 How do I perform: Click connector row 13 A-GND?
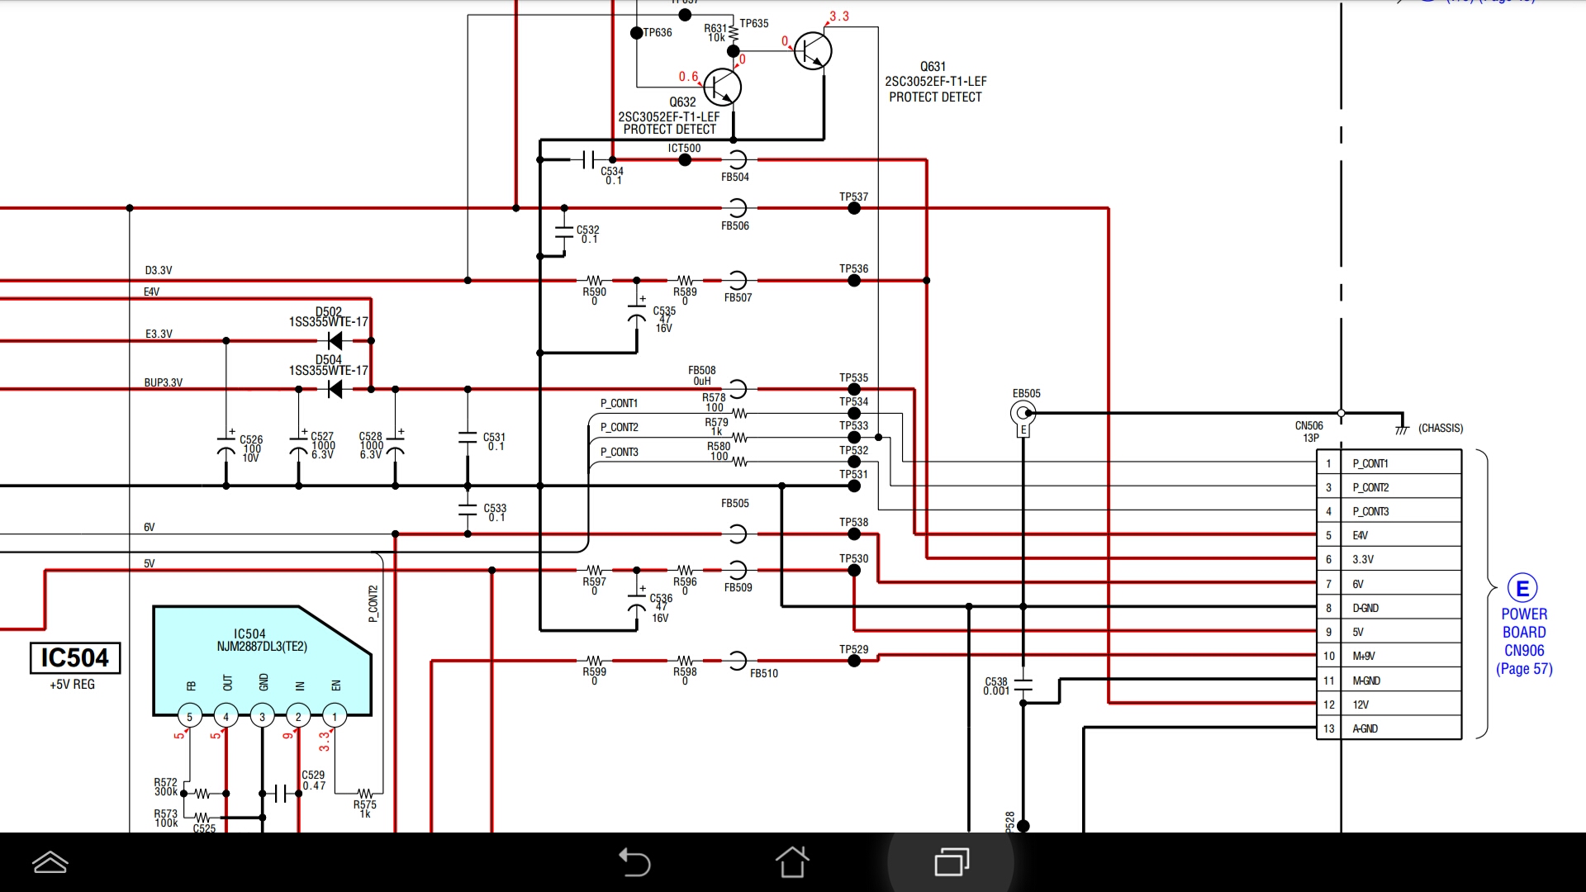coord(1389,728)
